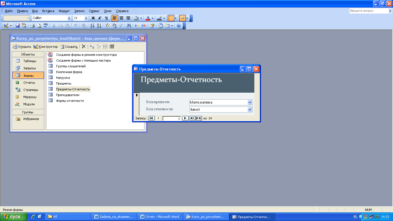Viewport: 393px width, 221px height.
Task: Open the font color dropdown arrow
Action: click(x=152, y=18)
